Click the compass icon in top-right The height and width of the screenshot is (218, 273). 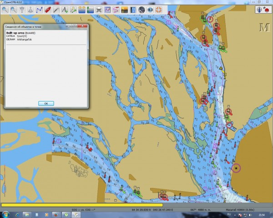point(259,9)
